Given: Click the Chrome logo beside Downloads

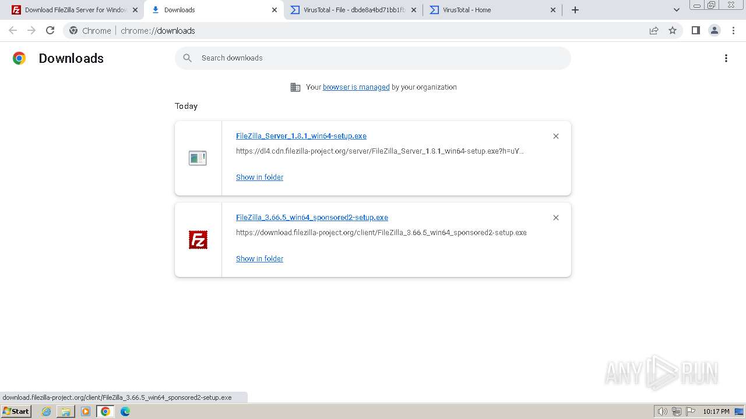Looking at the screenshot, I should pyautogui.click(x=19, y=58).
